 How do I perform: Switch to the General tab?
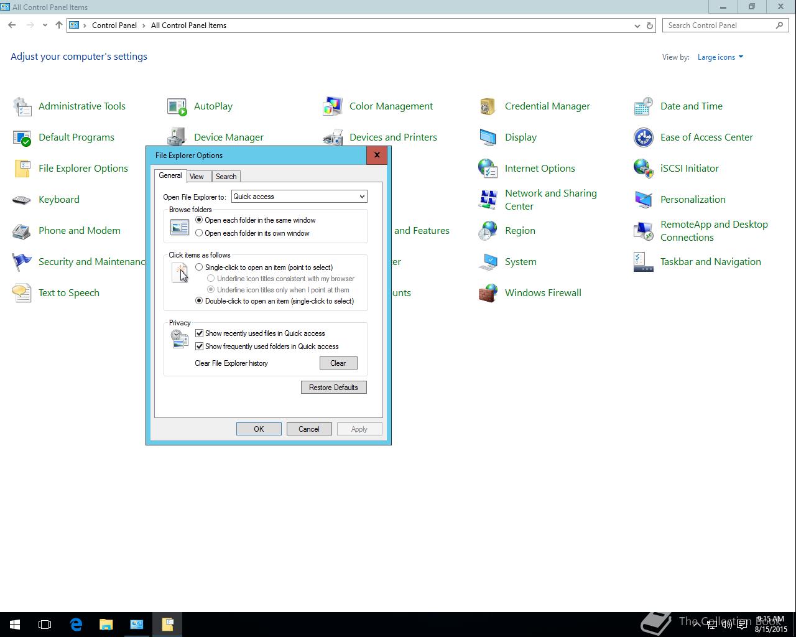click(170, 175)
